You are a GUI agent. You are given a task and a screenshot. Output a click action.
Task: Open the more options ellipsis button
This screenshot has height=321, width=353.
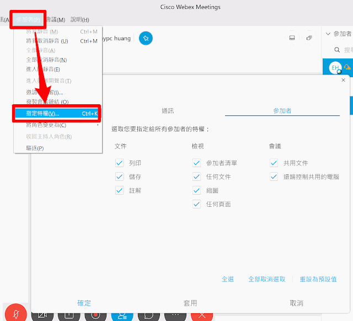click(175, 315)
